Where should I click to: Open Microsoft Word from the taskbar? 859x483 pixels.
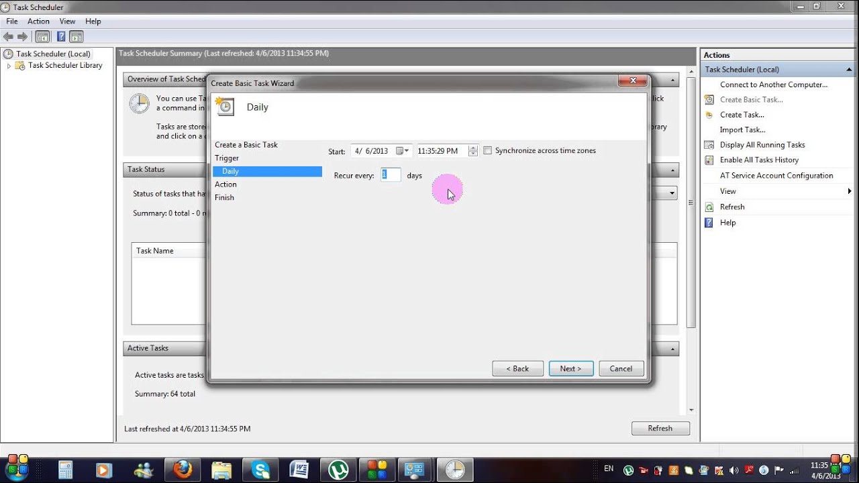299,470
